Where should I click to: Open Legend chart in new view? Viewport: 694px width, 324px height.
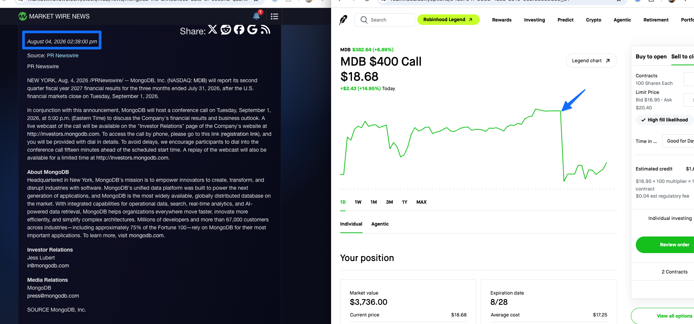pyautogui.click(x=591, y=61)
